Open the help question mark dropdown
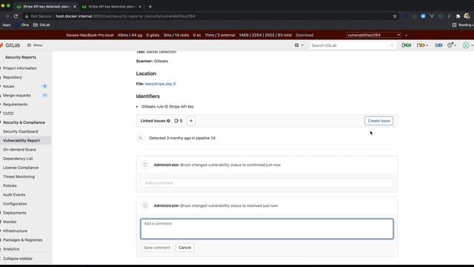Screen dimensions: 474x267 click(x=452, y=45)
